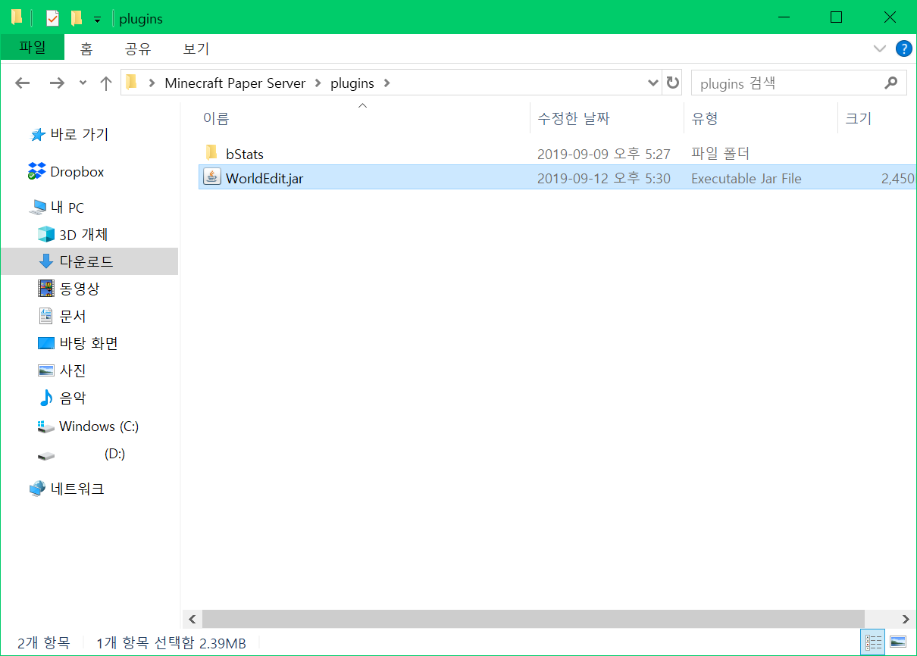Click the Forward navigation arrow

click(x=57, y=83)
